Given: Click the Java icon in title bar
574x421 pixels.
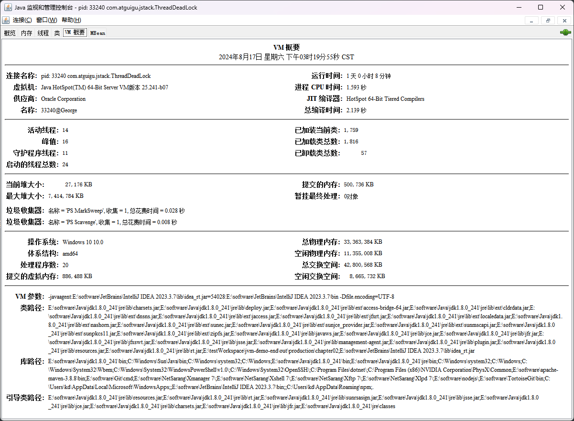Looking at the screenshot, I should 9,8.
